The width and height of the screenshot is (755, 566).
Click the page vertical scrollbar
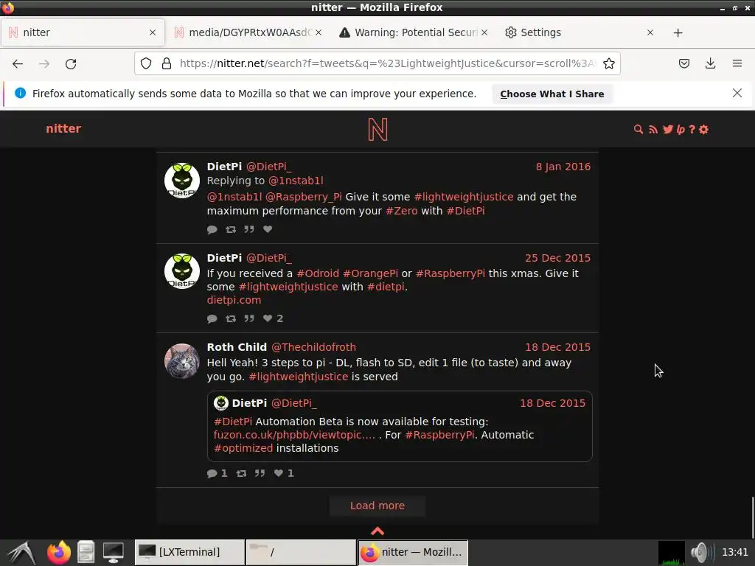751,518
